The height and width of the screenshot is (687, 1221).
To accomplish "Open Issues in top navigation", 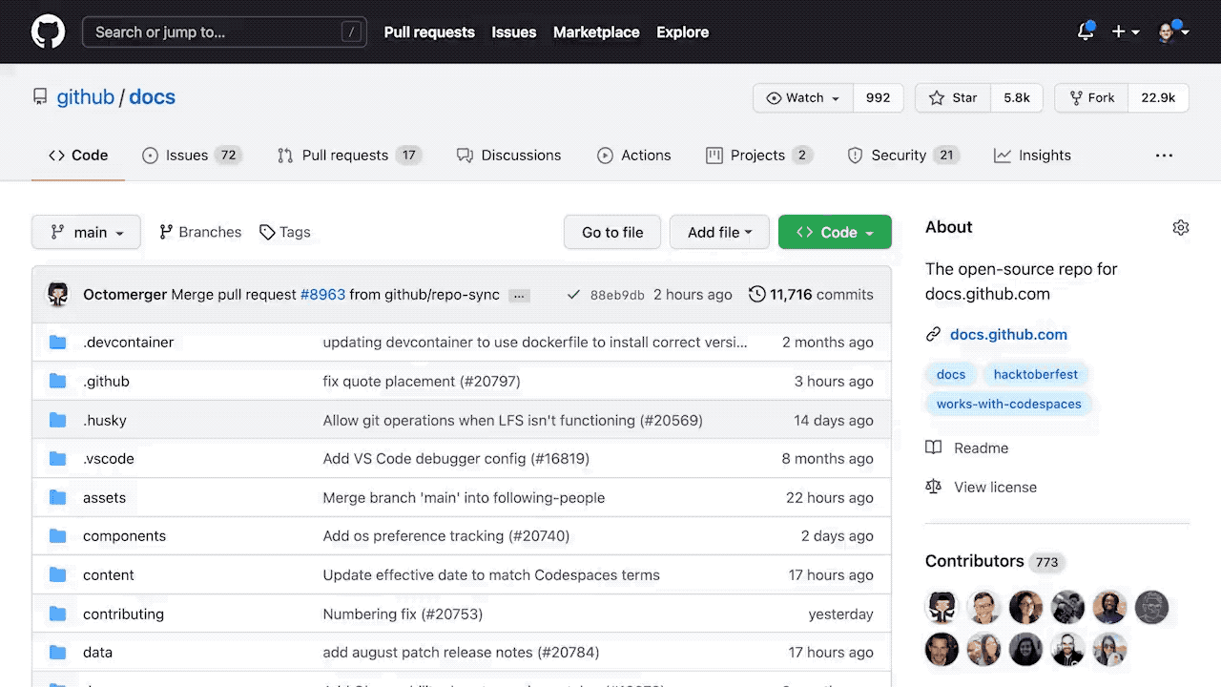I will (513, 31).
